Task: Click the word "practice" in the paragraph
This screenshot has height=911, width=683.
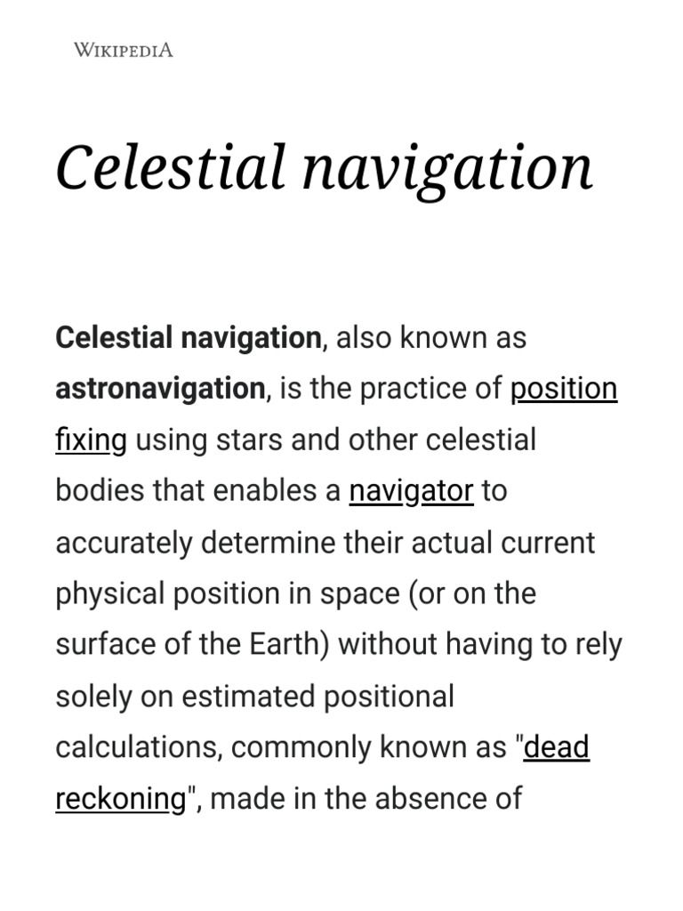Action: click(x=396, y=389)
